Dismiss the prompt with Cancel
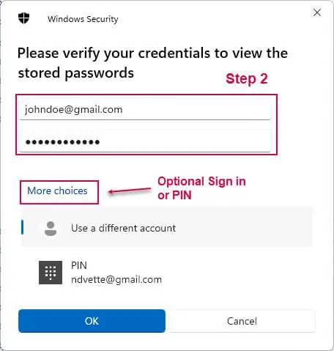The width and height of the screenshot is (334, 351). [242, 321]
